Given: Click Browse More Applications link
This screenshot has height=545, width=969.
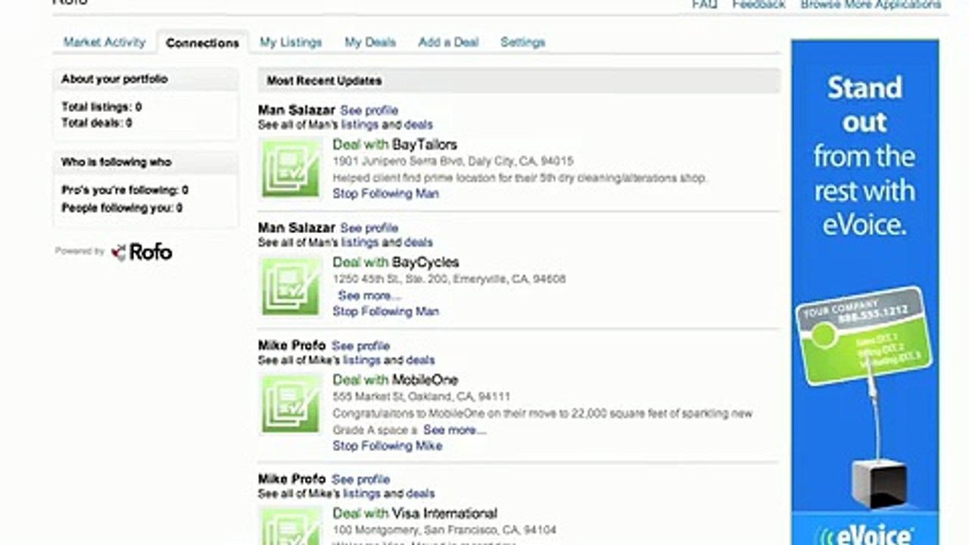Looking at the screenshot, I should pos(871,5).
